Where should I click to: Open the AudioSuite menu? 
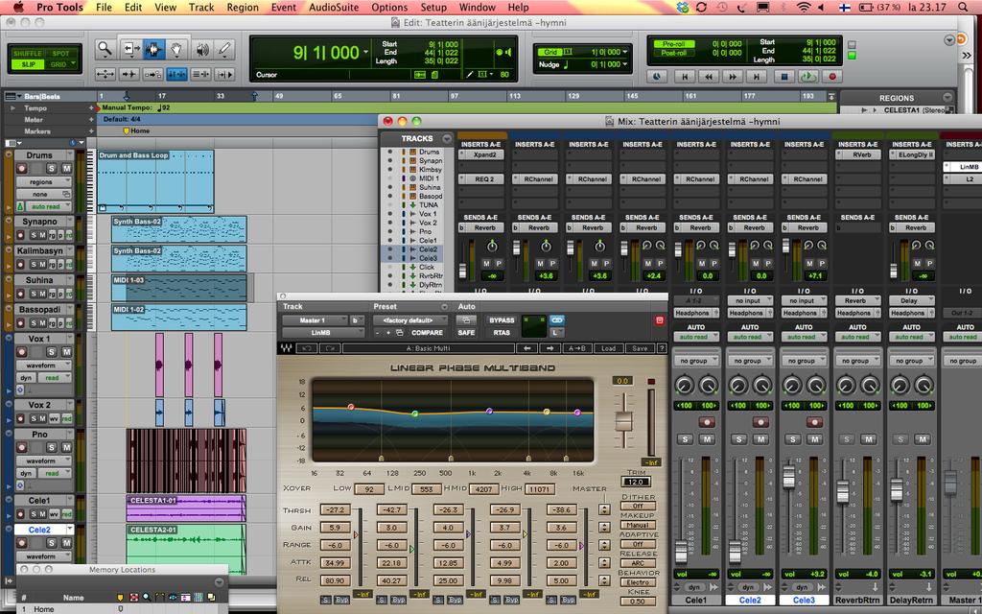(334, 8)
